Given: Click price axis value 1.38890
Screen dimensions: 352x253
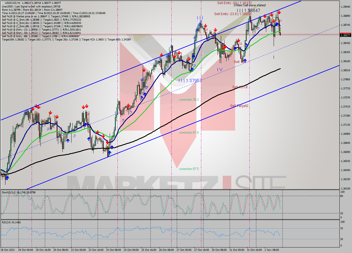Looking at the screenshot, I should (345, 16).
